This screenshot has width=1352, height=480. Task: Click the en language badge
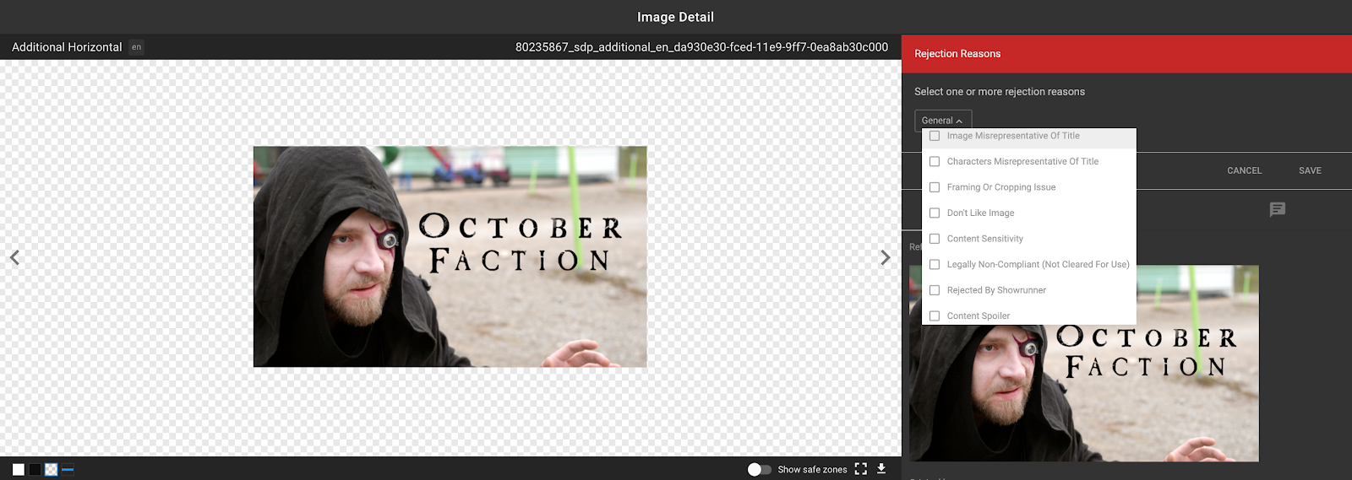tap(136, 47)
